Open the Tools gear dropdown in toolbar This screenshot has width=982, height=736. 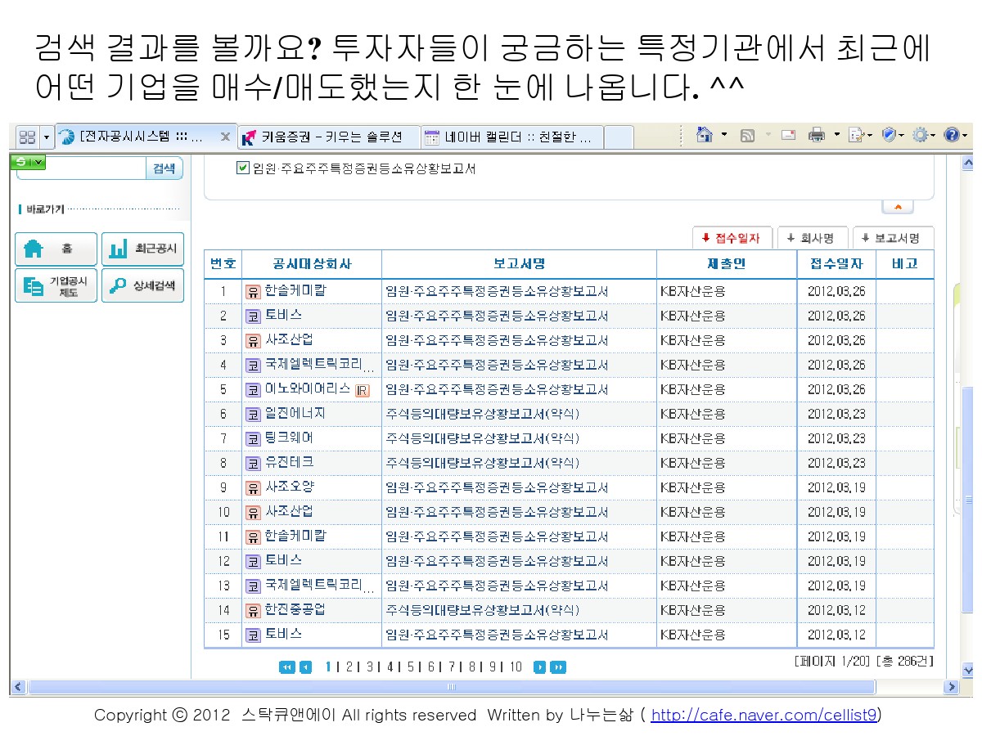(921, 136)
